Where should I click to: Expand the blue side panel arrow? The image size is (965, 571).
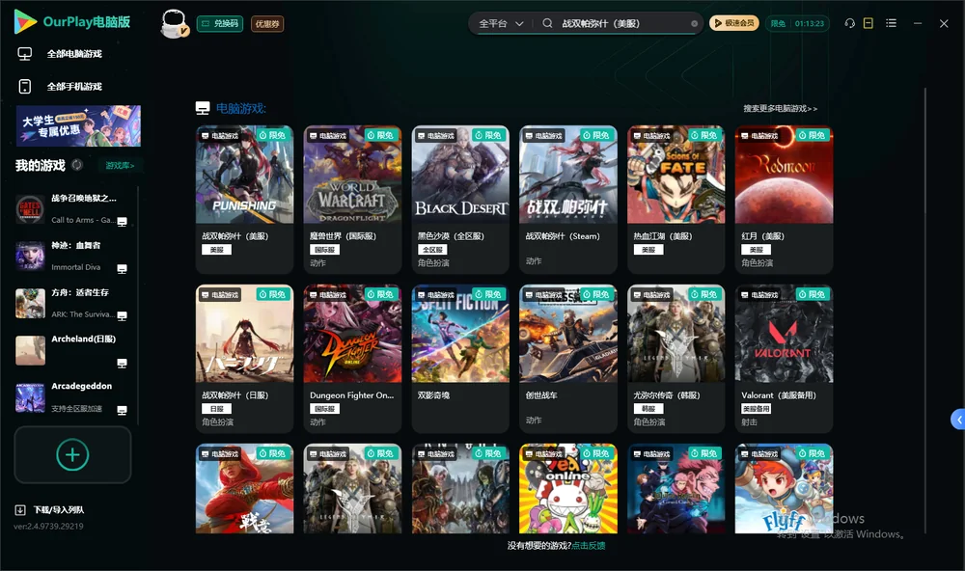pos(958,420)
